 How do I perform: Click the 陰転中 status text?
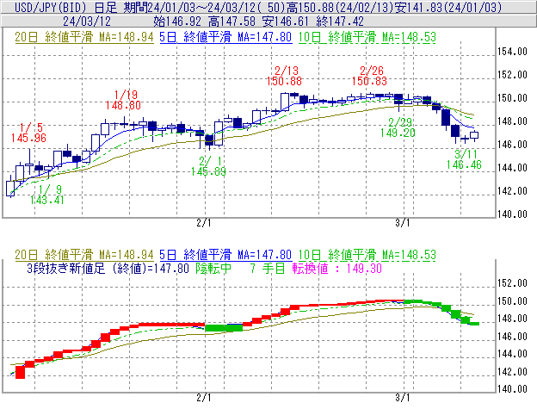(213, 268)
